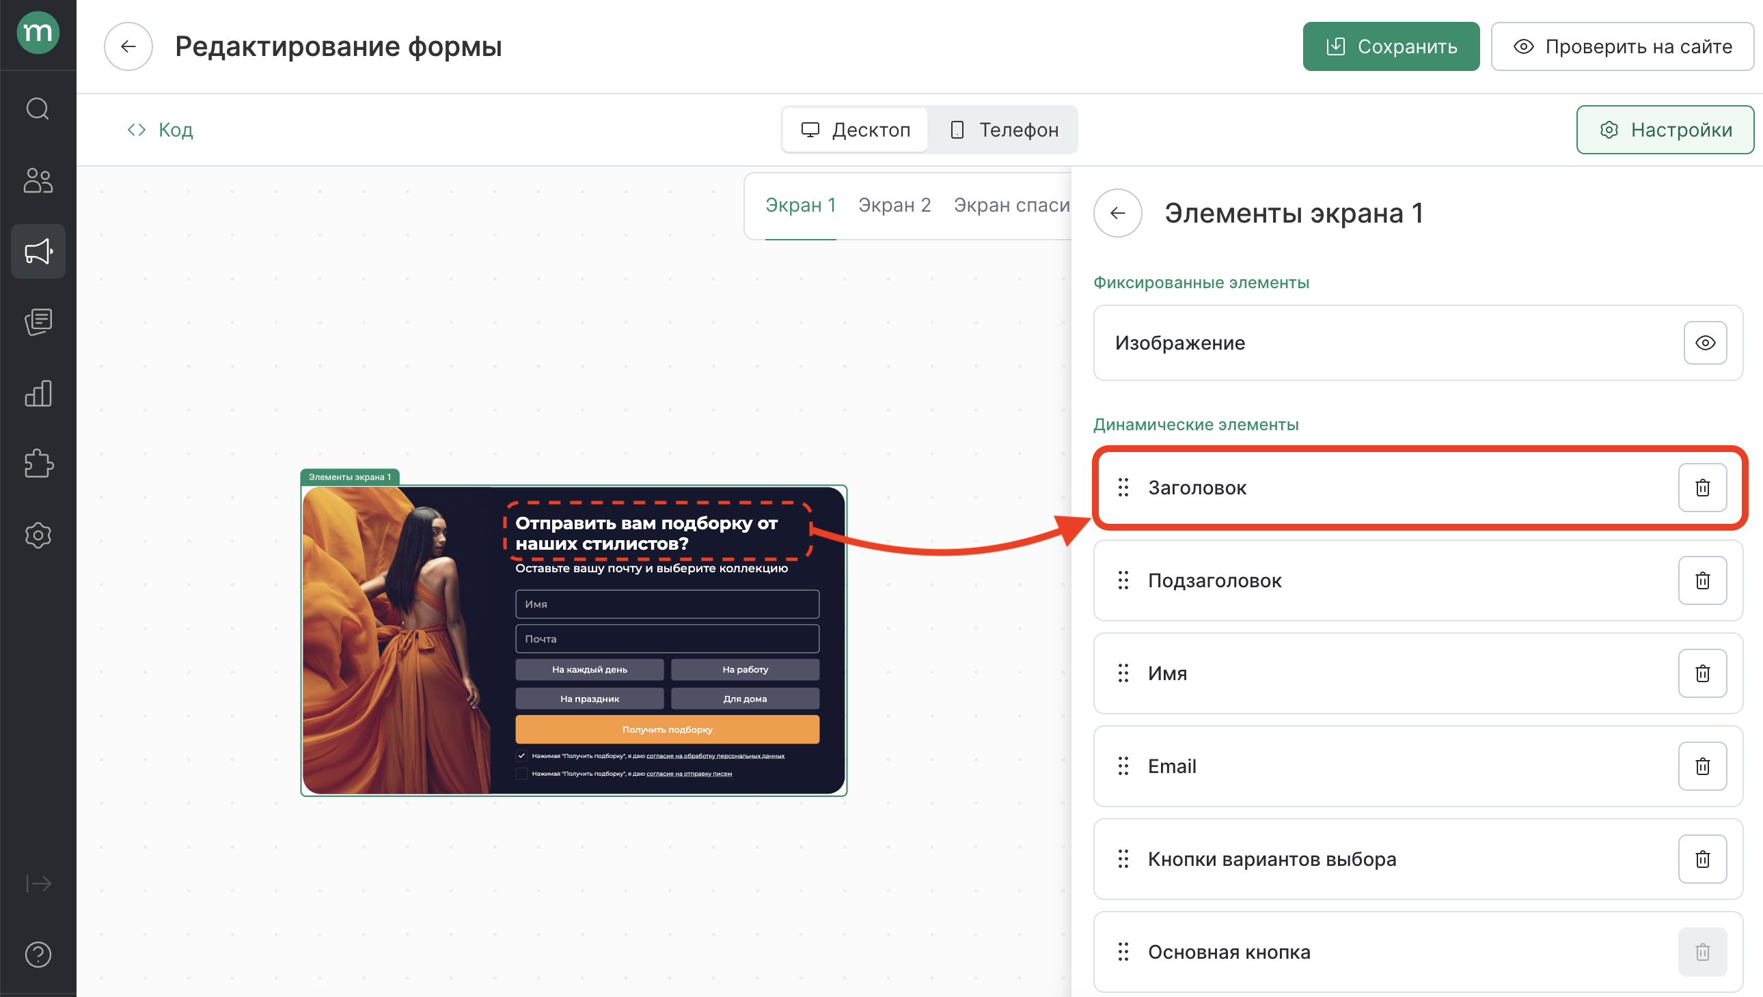Click the green Сохранить button
Image resolution: width=1763 pixels, height=997 pixels.
coord(1391,46)
